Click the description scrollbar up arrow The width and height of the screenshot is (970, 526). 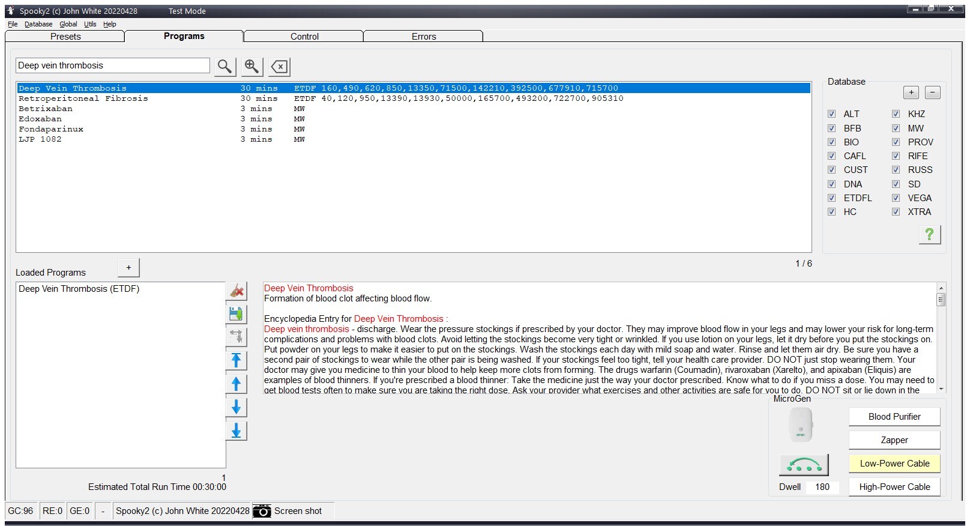pos(941,287)
